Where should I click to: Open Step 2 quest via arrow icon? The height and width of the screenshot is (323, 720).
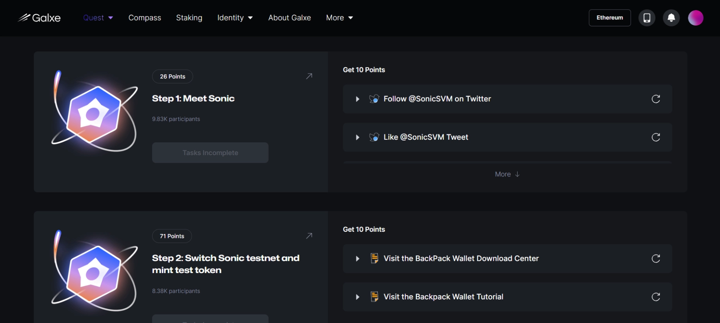tap(309, 236)
